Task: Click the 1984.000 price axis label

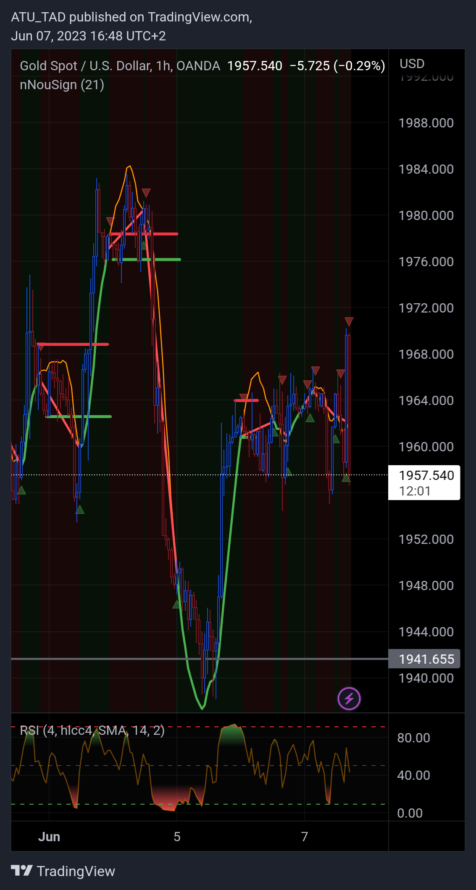Action: point(426,169)
